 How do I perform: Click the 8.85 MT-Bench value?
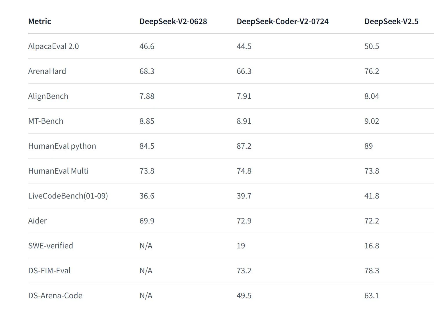147,121
